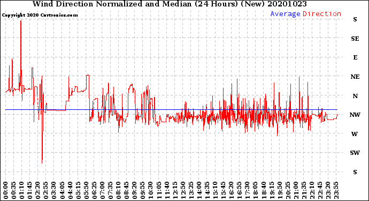Click the 15:45 time label
This screenshot has width=369, height=201.
(x=224, y=190)
